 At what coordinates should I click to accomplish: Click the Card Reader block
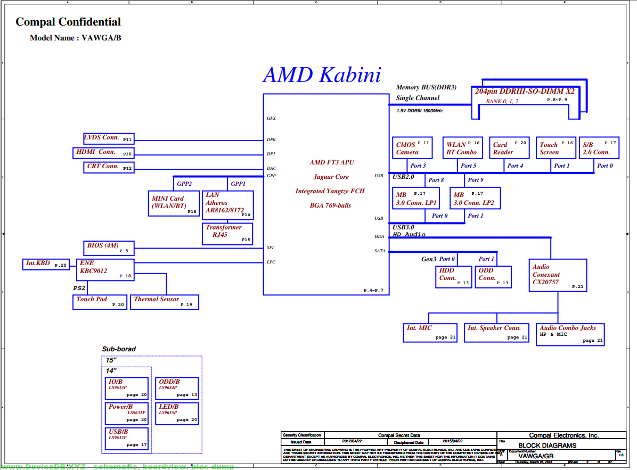pyautogui.click(x=509, y=147)
